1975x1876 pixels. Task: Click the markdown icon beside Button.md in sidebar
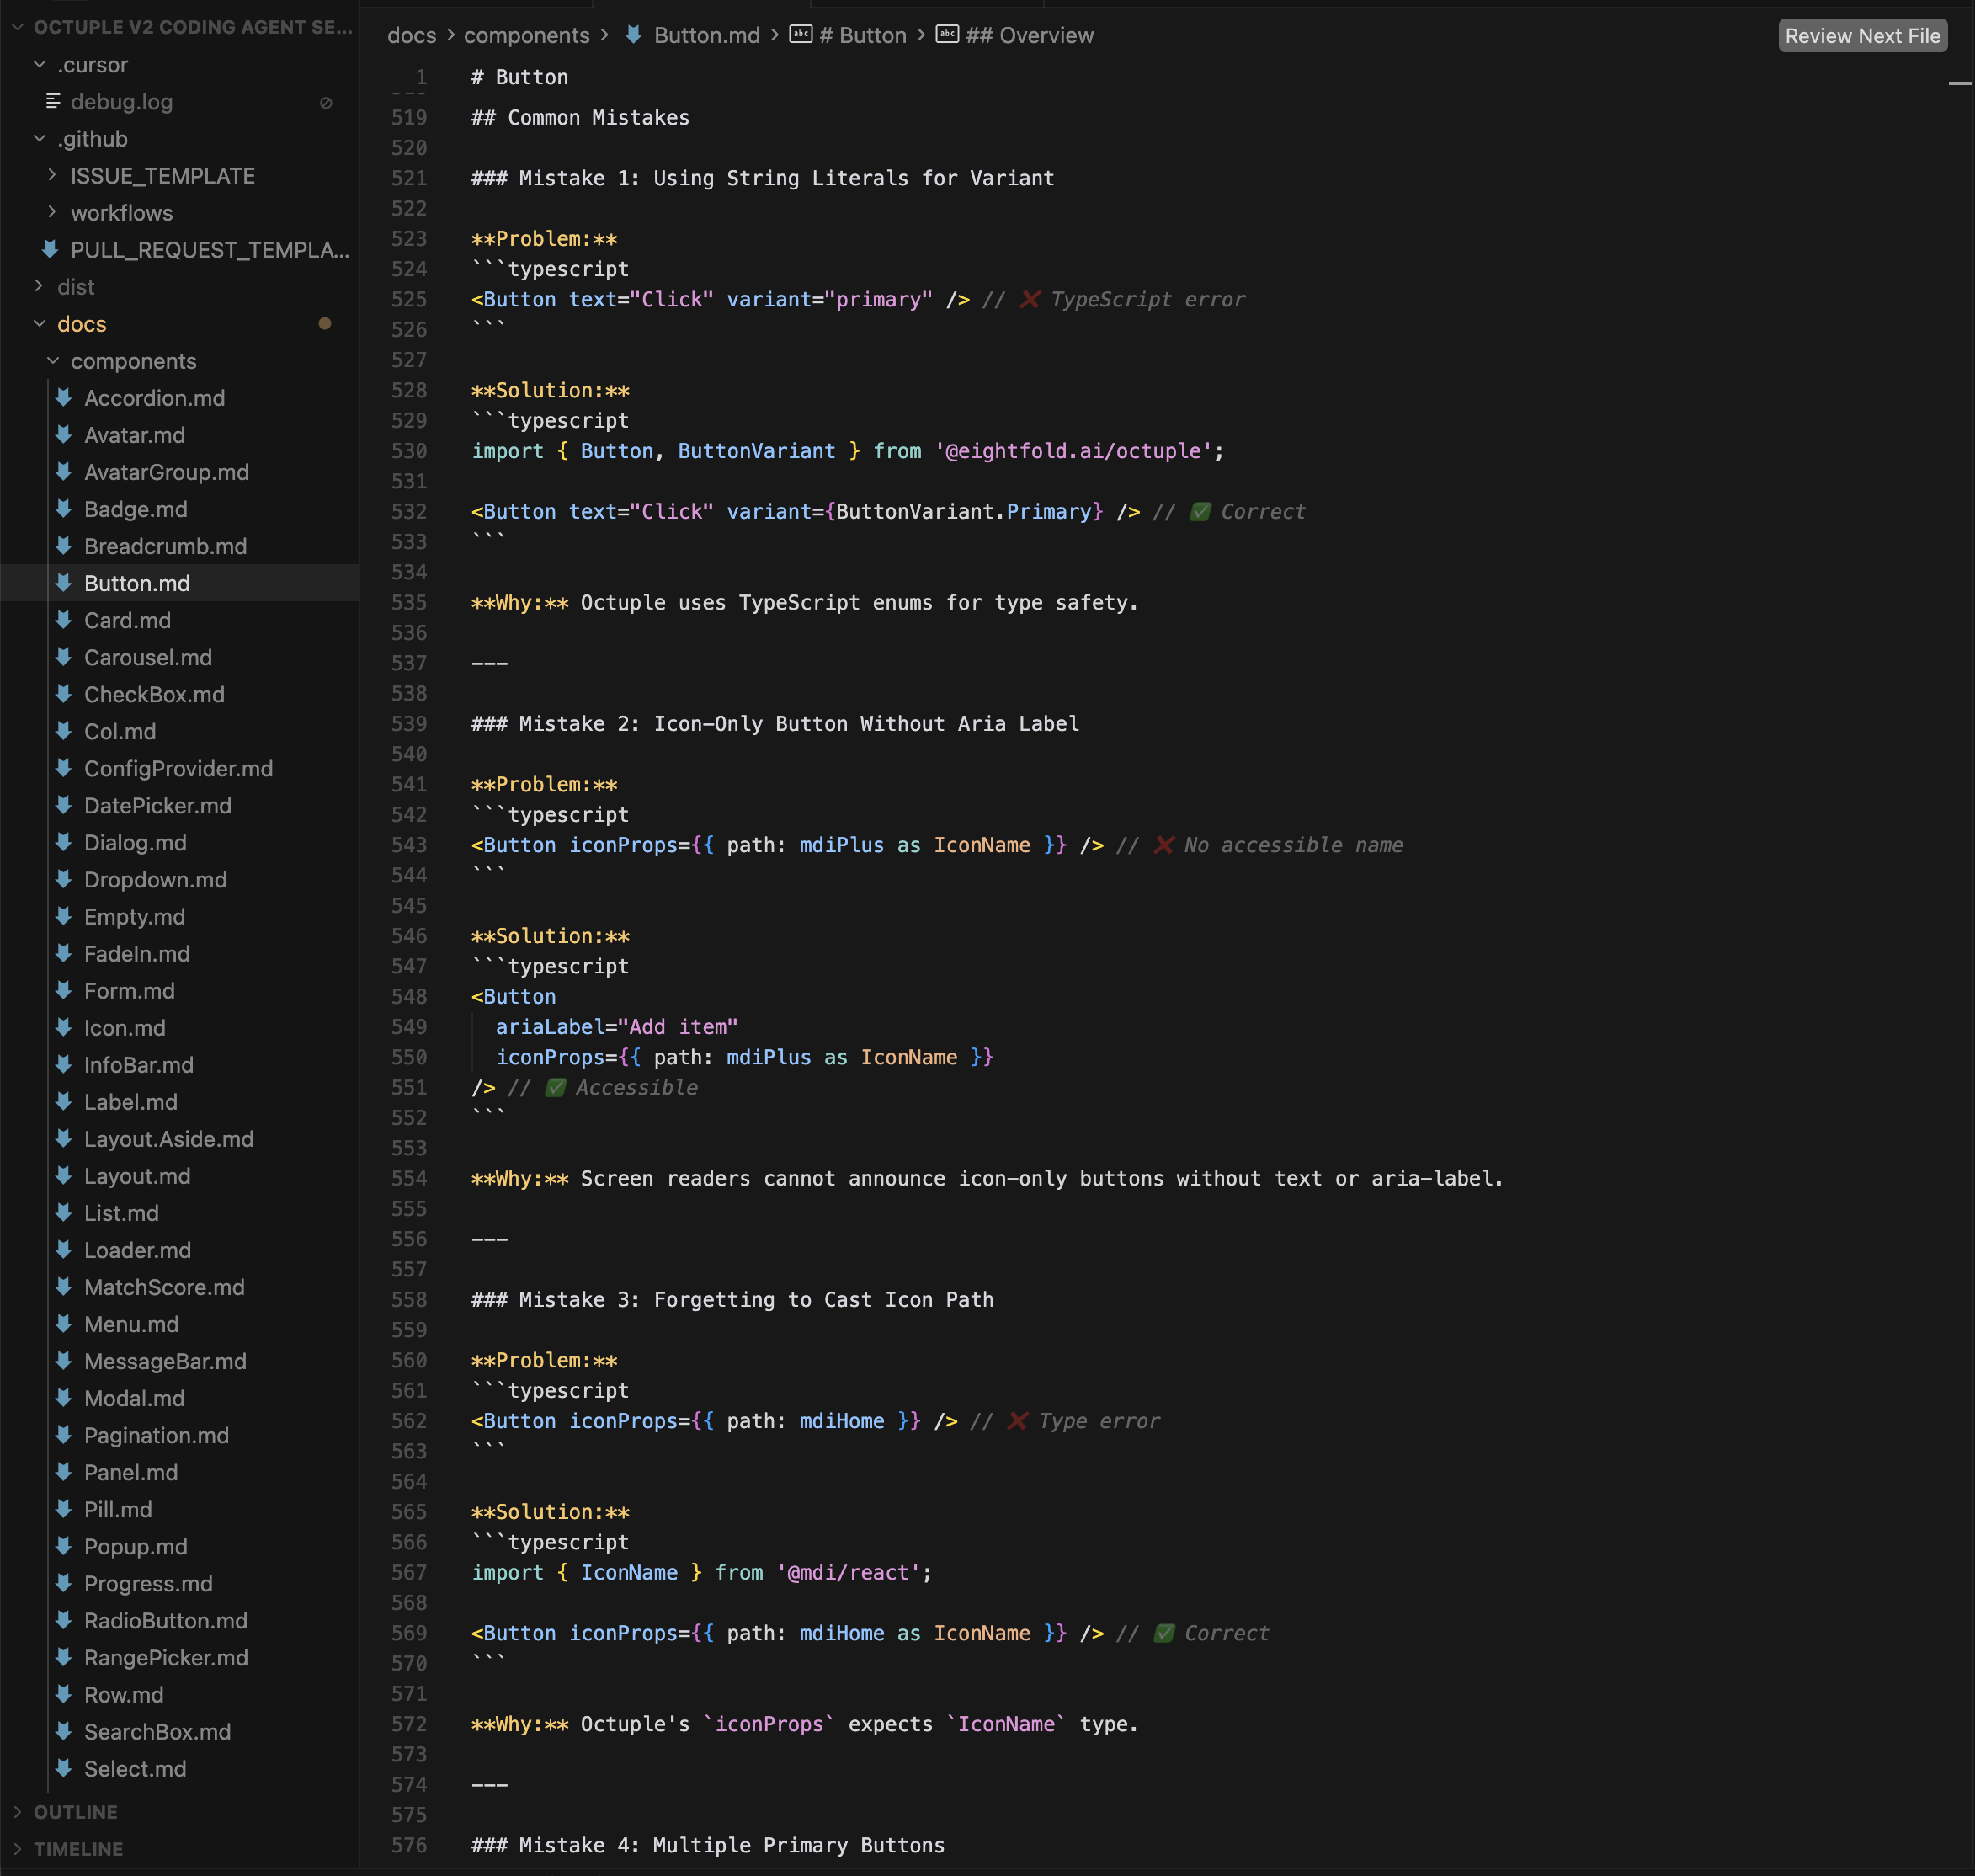point(64,583)
